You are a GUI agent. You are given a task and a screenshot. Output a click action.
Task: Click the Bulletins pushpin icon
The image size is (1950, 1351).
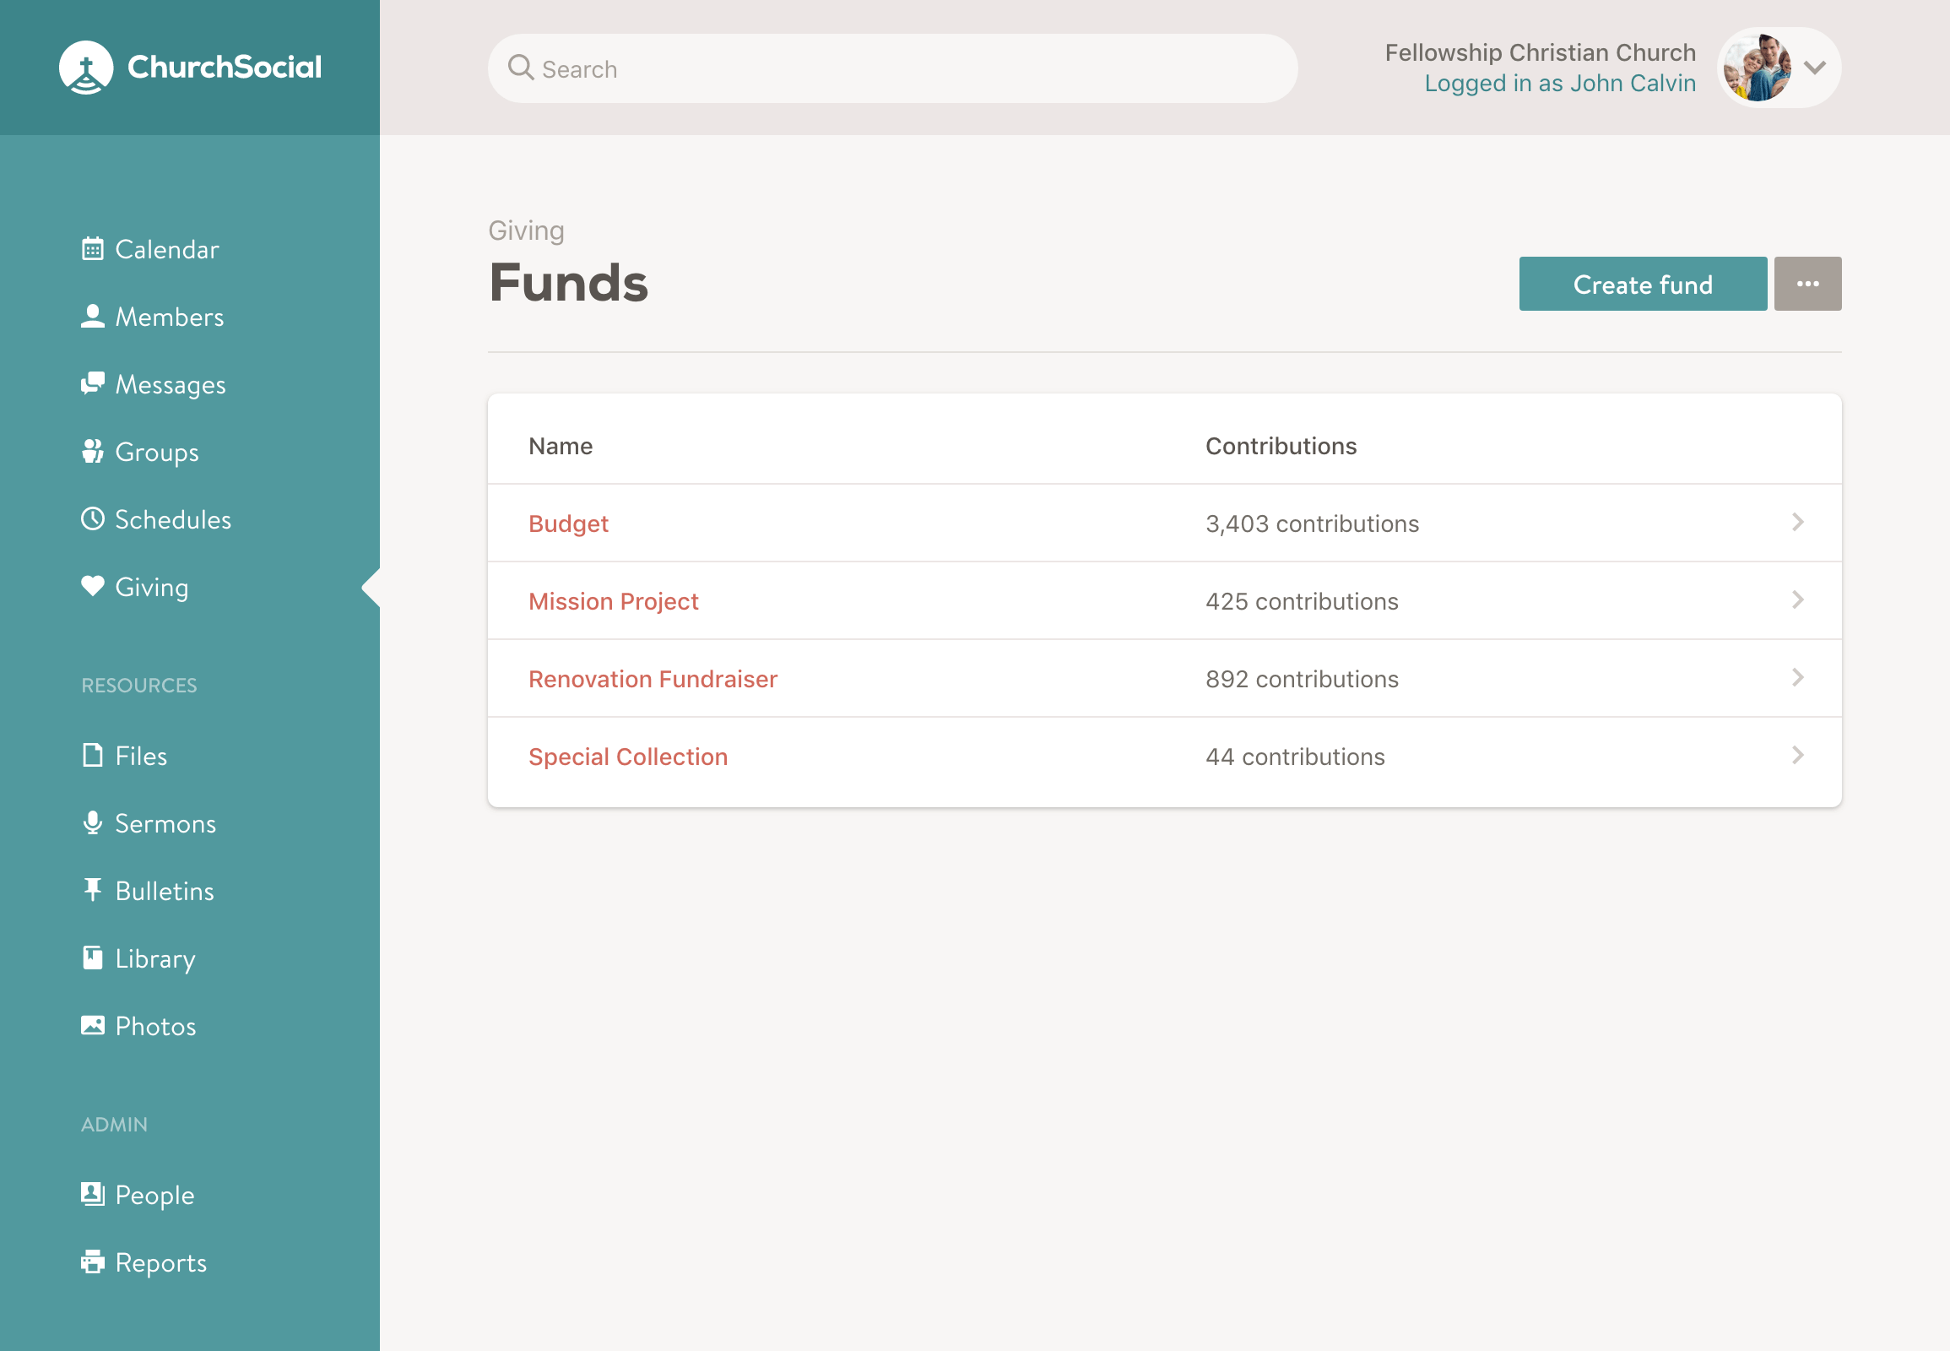[x=92, y=890]
